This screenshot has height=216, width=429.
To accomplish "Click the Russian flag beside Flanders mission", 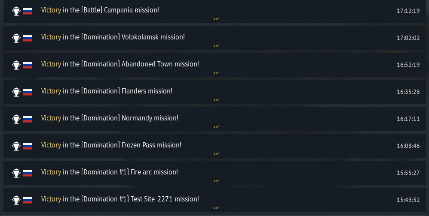I will tap(28, 92).
